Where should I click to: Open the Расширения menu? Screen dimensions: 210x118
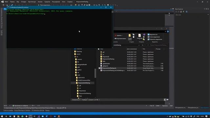pyautogui.click(x=56, y=2)
